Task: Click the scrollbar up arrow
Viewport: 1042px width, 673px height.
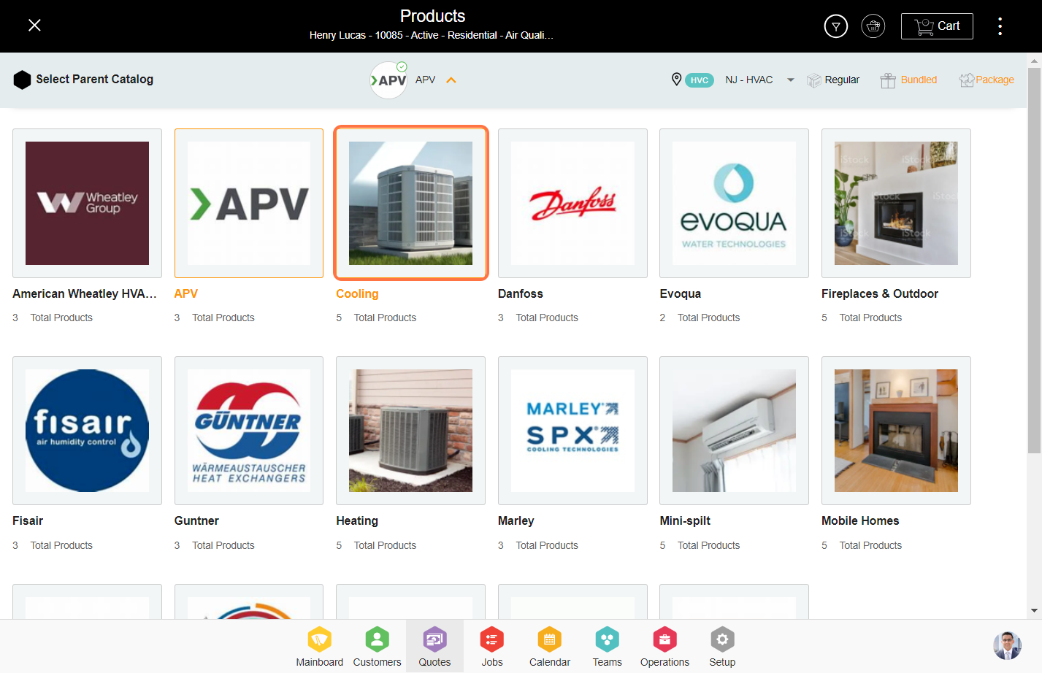Action: click(x=1034, y=61)
